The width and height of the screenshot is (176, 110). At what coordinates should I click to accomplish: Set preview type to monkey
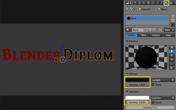click(x=172, y=60)
